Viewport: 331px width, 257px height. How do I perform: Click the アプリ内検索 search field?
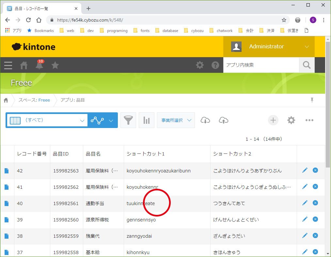(x=261, y=65)
